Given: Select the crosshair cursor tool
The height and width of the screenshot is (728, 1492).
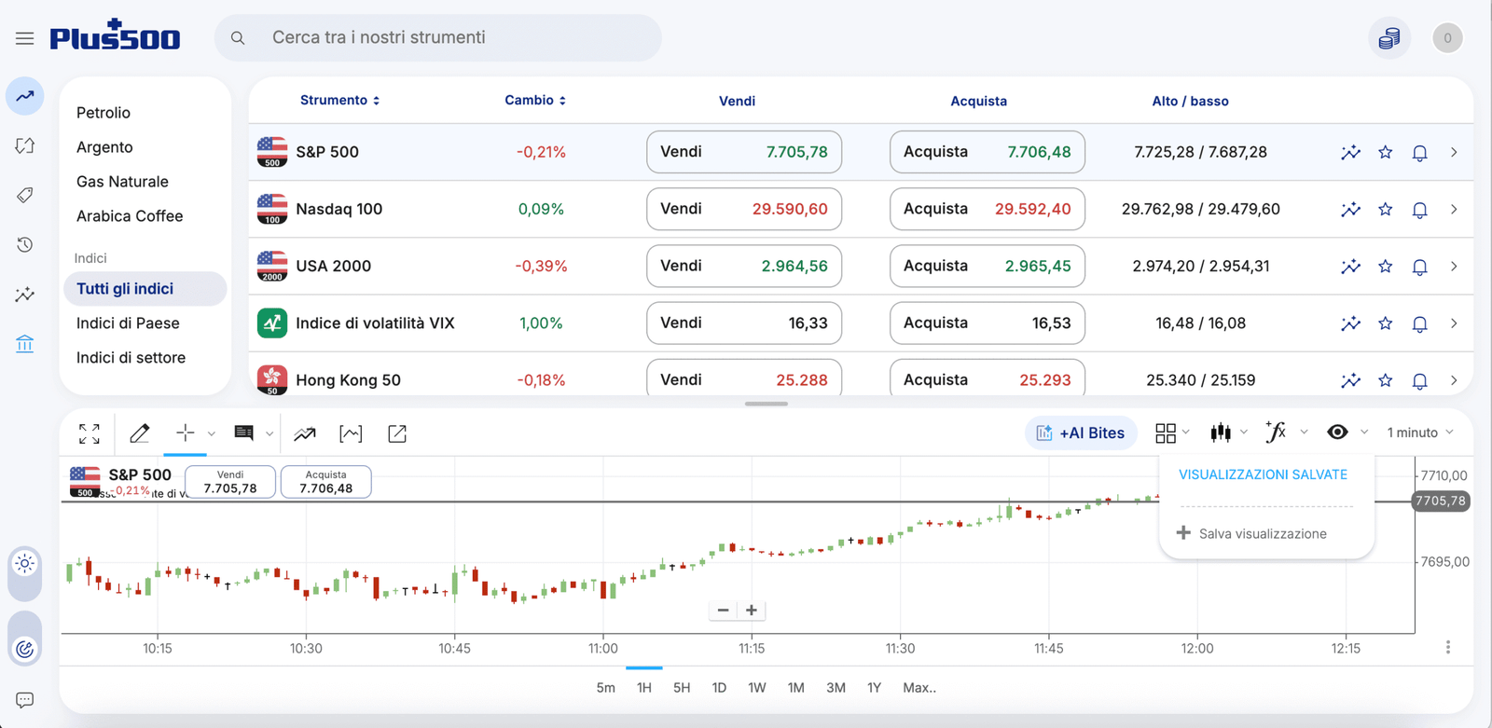Looking at the screenshot, I should click(x=186, y=433).
